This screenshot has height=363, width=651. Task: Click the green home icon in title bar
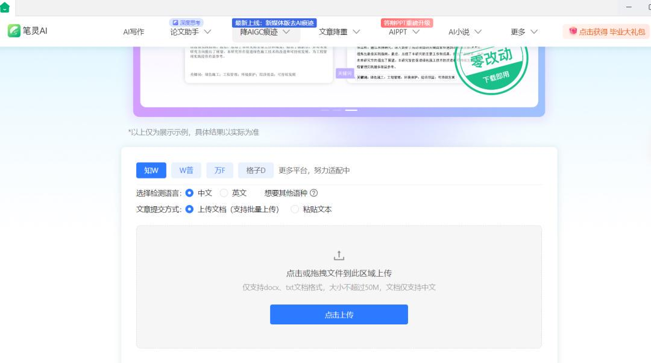click(5, 7)
